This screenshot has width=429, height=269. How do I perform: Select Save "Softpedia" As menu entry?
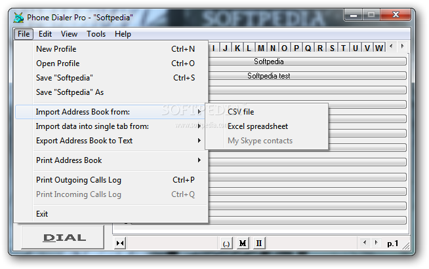tap(112, 92)
